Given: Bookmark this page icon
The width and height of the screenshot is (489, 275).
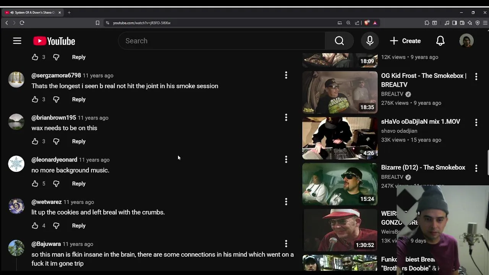Looking at the screenshot, I should point(97,23).
